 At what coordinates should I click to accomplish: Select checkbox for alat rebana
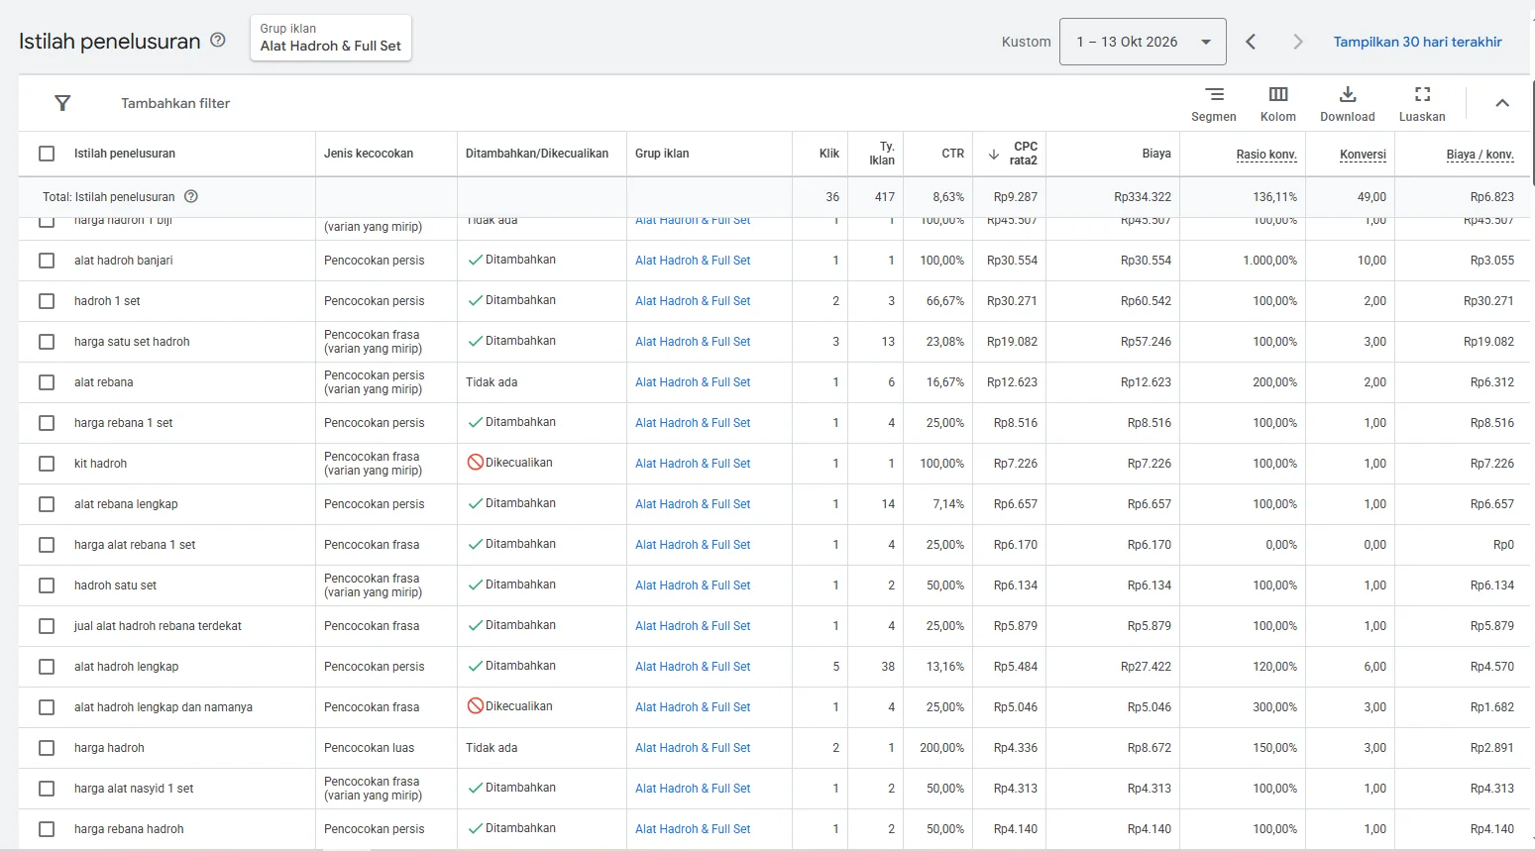pyautogui.click(x=47, y=382)
